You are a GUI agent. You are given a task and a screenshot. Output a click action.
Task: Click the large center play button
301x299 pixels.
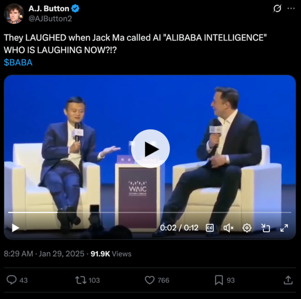150,149
